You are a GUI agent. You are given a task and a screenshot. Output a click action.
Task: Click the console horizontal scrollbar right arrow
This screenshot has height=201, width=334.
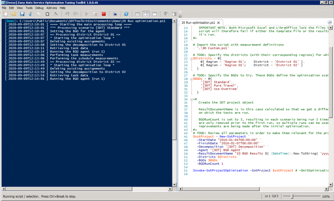click(170, 189)
